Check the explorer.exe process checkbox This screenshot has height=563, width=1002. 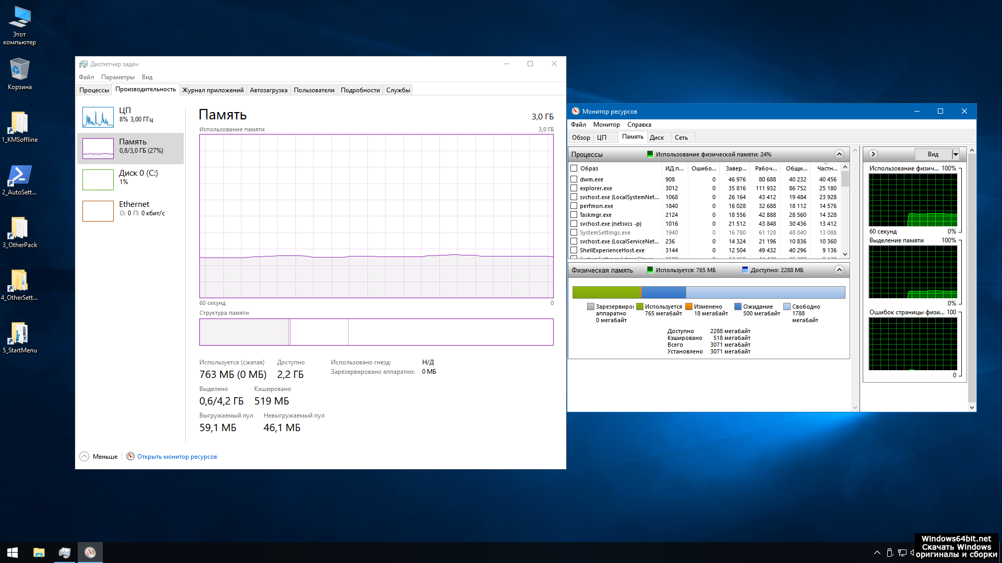coord(574,188)
